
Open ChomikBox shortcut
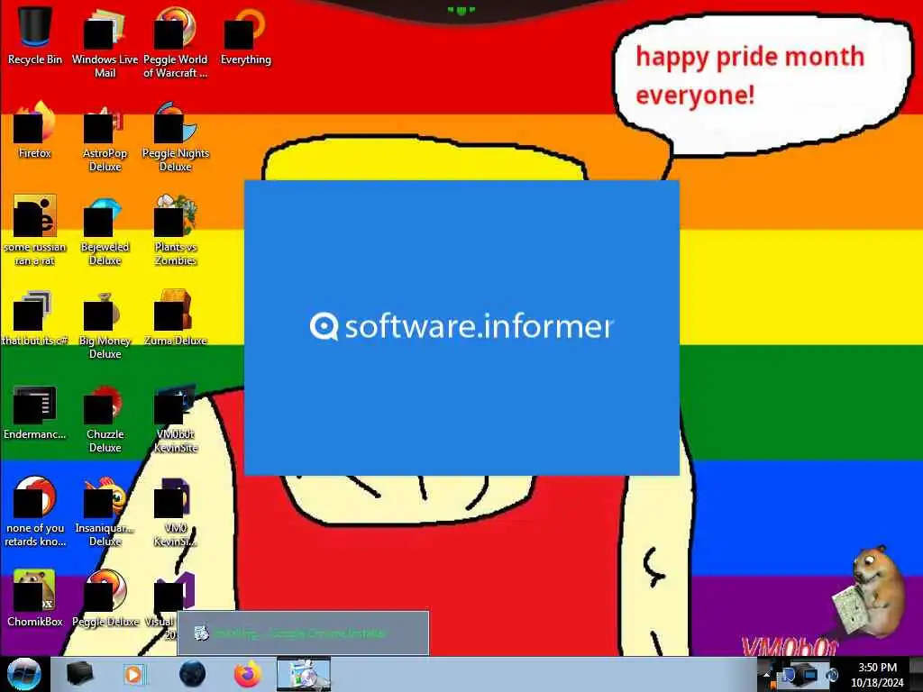click(35, 598)
